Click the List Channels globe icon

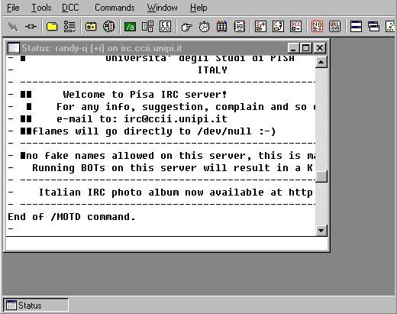[x=108, y=27]
